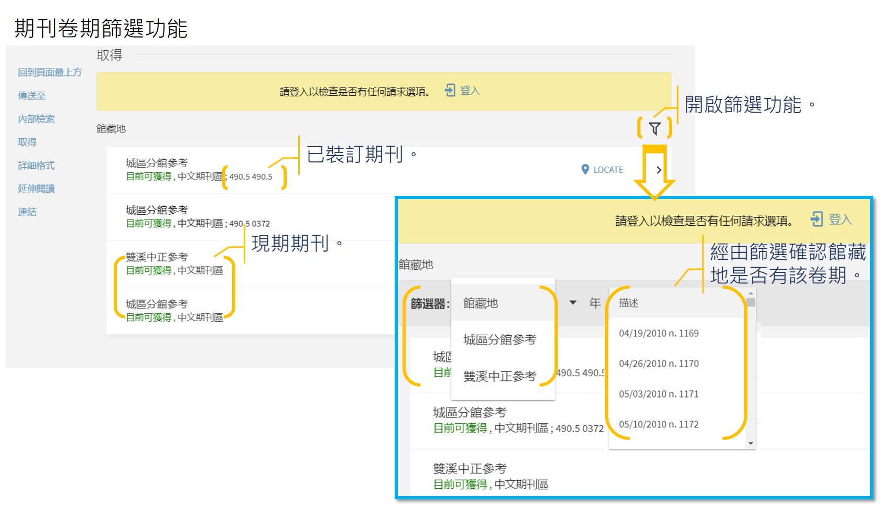Click 回到頁面最上方 sidebar link
Image resolution: width=880 pixels, height=506 pixels.
(x=50, y=72)
